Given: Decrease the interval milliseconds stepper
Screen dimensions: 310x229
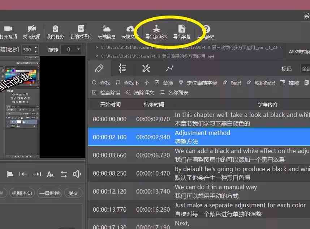Looking at the screenshot, I should click(35, 52).
